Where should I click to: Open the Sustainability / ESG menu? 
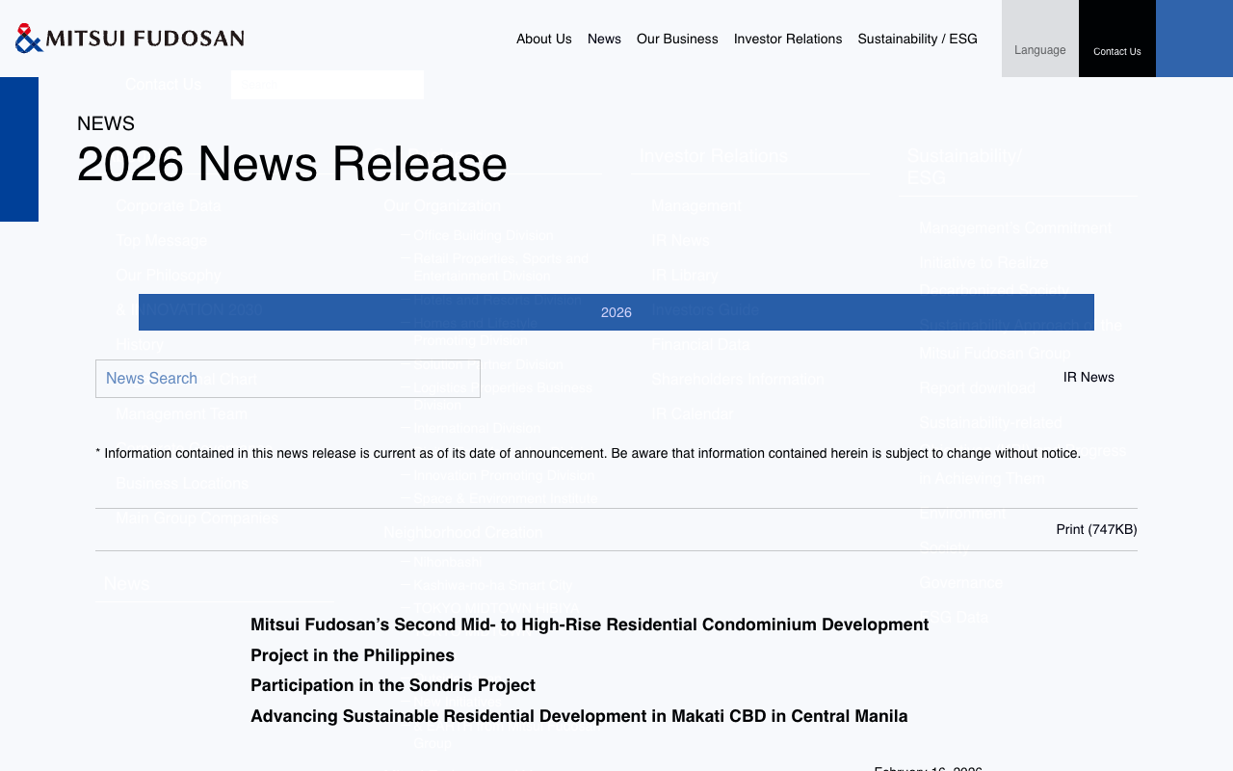(917, 39)
